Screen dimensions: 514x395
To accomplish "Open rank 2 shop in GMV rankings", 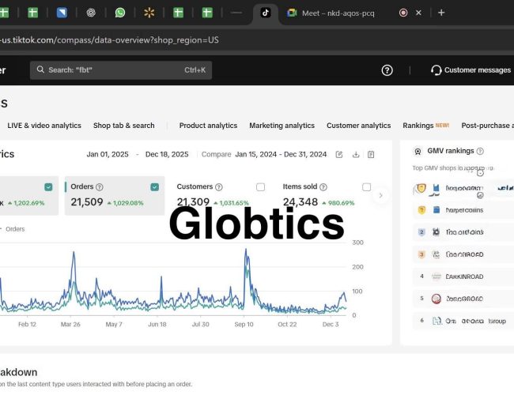I will click(x=463, y=232).
